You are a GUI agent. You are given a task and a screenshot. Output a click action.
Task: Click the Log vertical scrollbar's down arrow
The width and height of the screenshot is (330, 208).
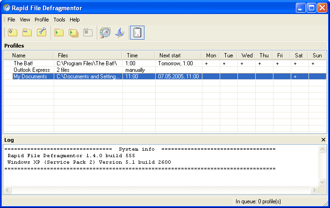coord(322,182)
